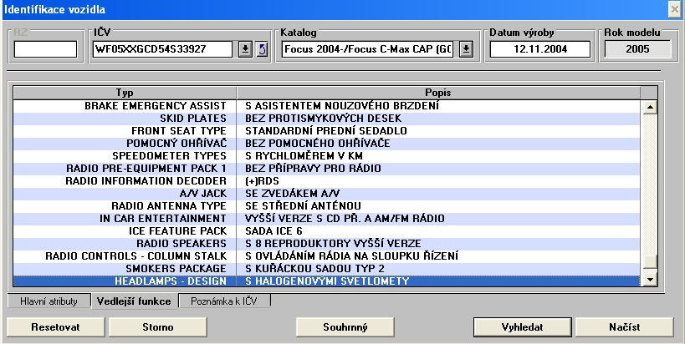Click in the Datum výroby field
685x344 pixels.
(x=539, y=49)
